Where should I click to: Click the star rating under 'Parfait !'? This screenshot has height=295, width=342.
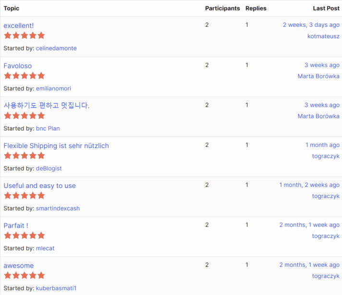[24, 235]
